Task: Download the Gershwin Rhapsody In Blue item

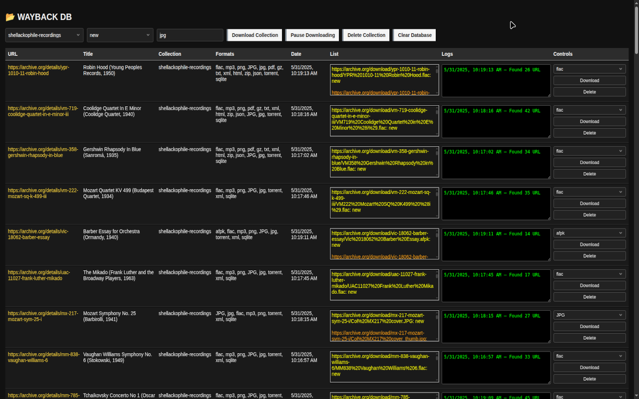Action: click(590, 162)
